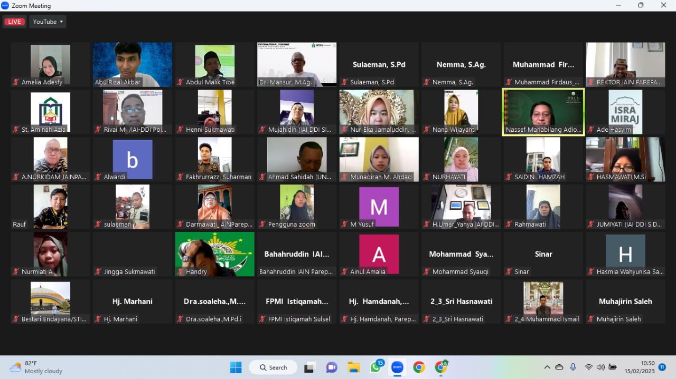
Task: Open the weather widget showing 82°F
Action: (x=36, y=367)
